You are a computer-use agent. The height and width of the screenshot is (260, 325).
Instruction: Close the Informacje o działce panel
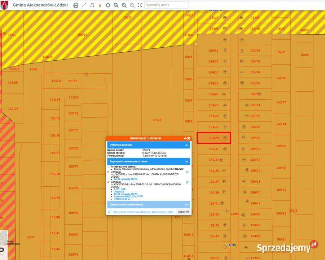click(189, 138)
